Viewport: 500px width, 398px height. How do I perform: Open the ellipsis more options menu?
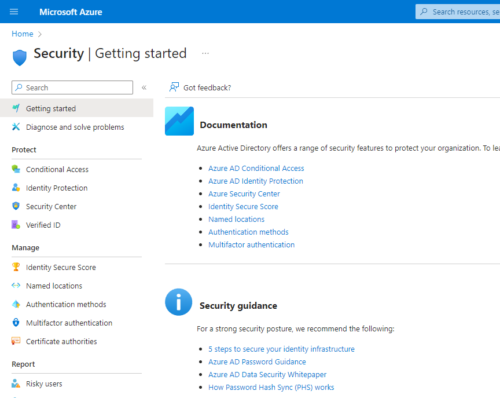[x=205, y=53]
